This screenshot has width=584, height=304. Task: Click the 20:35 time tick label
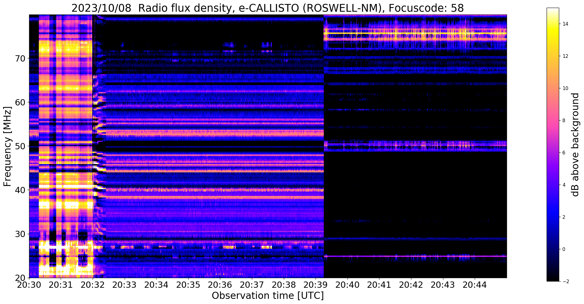tap(188, 284)
